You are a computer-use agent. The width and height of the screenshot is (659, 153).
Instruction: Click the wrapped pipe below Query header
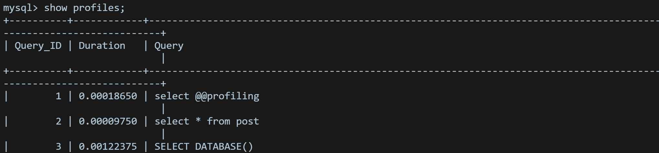[x=163, y=59]
